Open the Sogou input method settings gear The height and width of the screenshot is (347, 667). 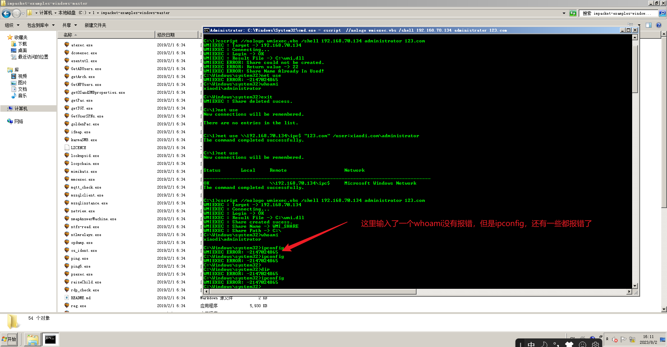[x=595, y=345]
